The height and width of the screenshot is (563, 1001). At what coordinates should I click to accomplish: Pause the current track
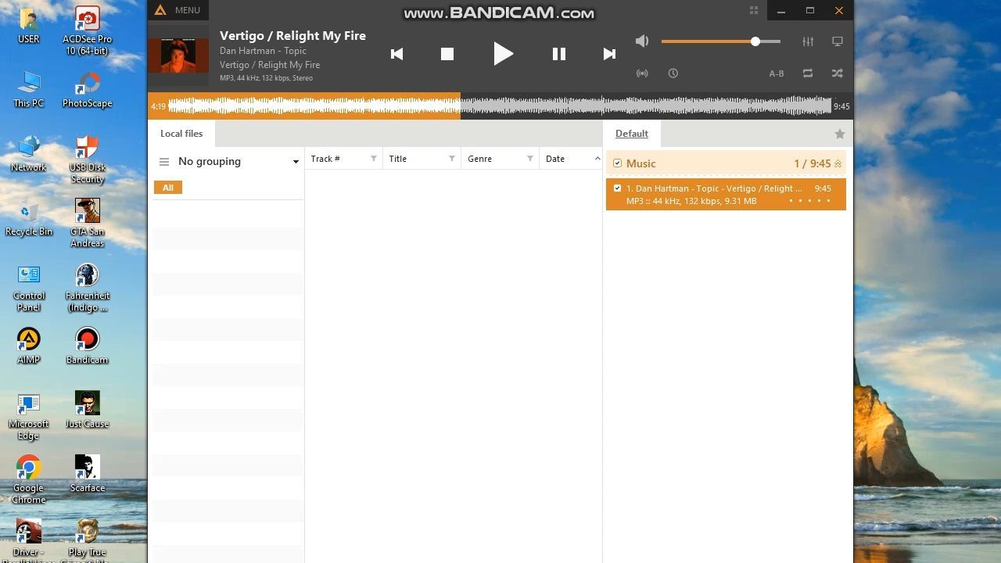(x=558, y=54)
